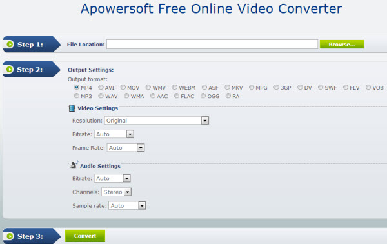The height and width of the screenshot is (244, 387).
Task: Select AAC audio format
Action: click(x=153, y=96)
